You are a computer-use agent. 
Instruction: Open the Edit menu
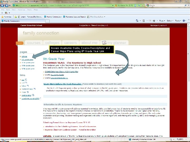point(8,10)
